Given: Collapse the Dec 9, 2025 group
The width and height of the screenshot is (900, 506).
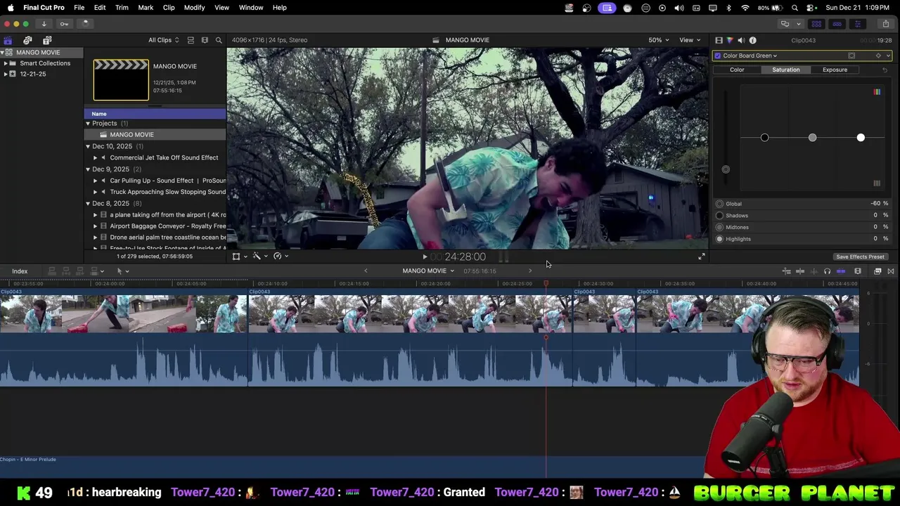Looking at the screenshot, I should pos(88,169).
